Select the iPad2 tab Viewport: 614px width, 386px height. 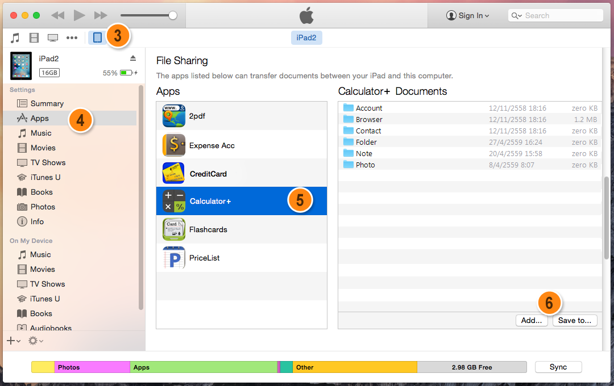click(x=306, y=37)
